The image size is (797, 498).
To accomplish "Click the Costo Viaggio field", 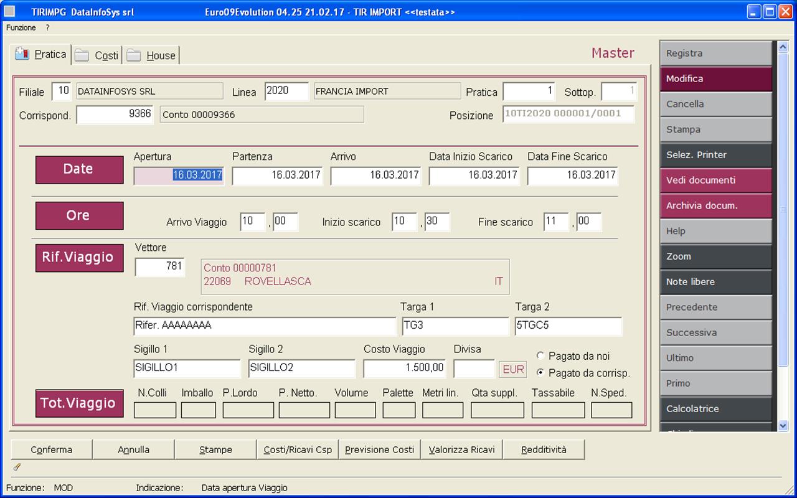I will pyautogui.click(x=405, y=369).
